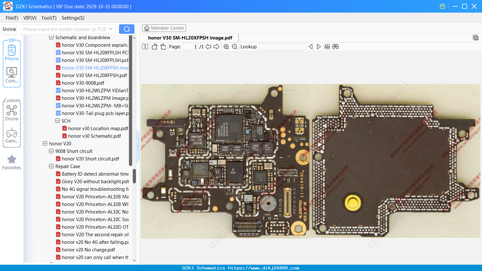Click the binoculars search icon

tap(335, 47)
